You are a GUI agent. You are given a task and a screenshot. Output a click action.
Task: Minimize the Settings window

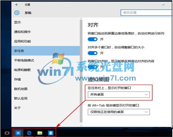click(163, 5)
